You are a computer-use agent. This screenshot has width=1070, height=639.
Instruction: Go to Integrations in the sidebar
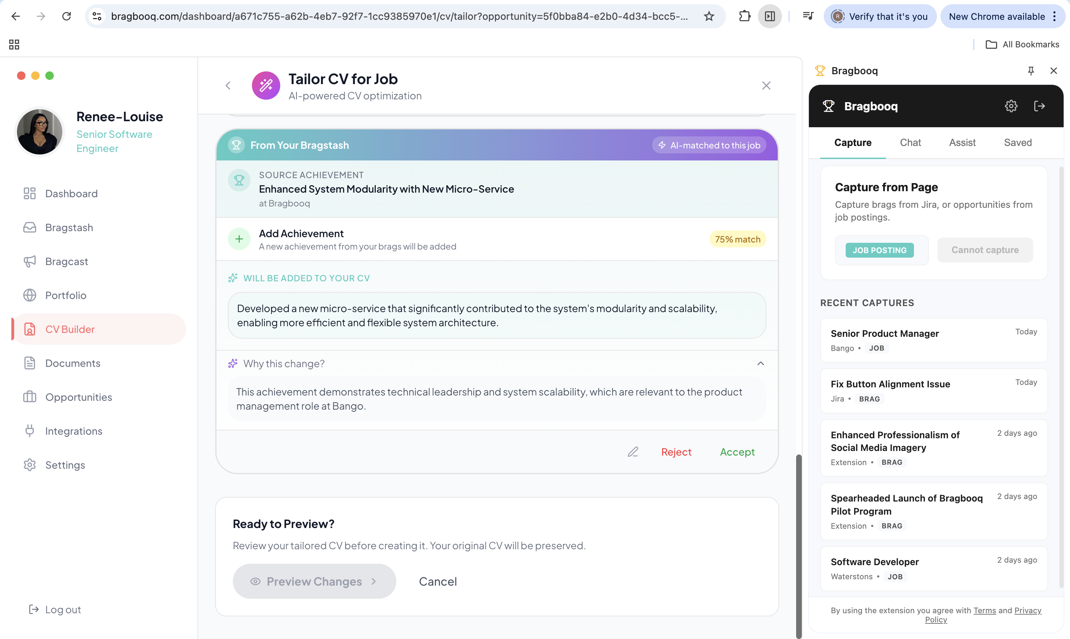(74, 431)
